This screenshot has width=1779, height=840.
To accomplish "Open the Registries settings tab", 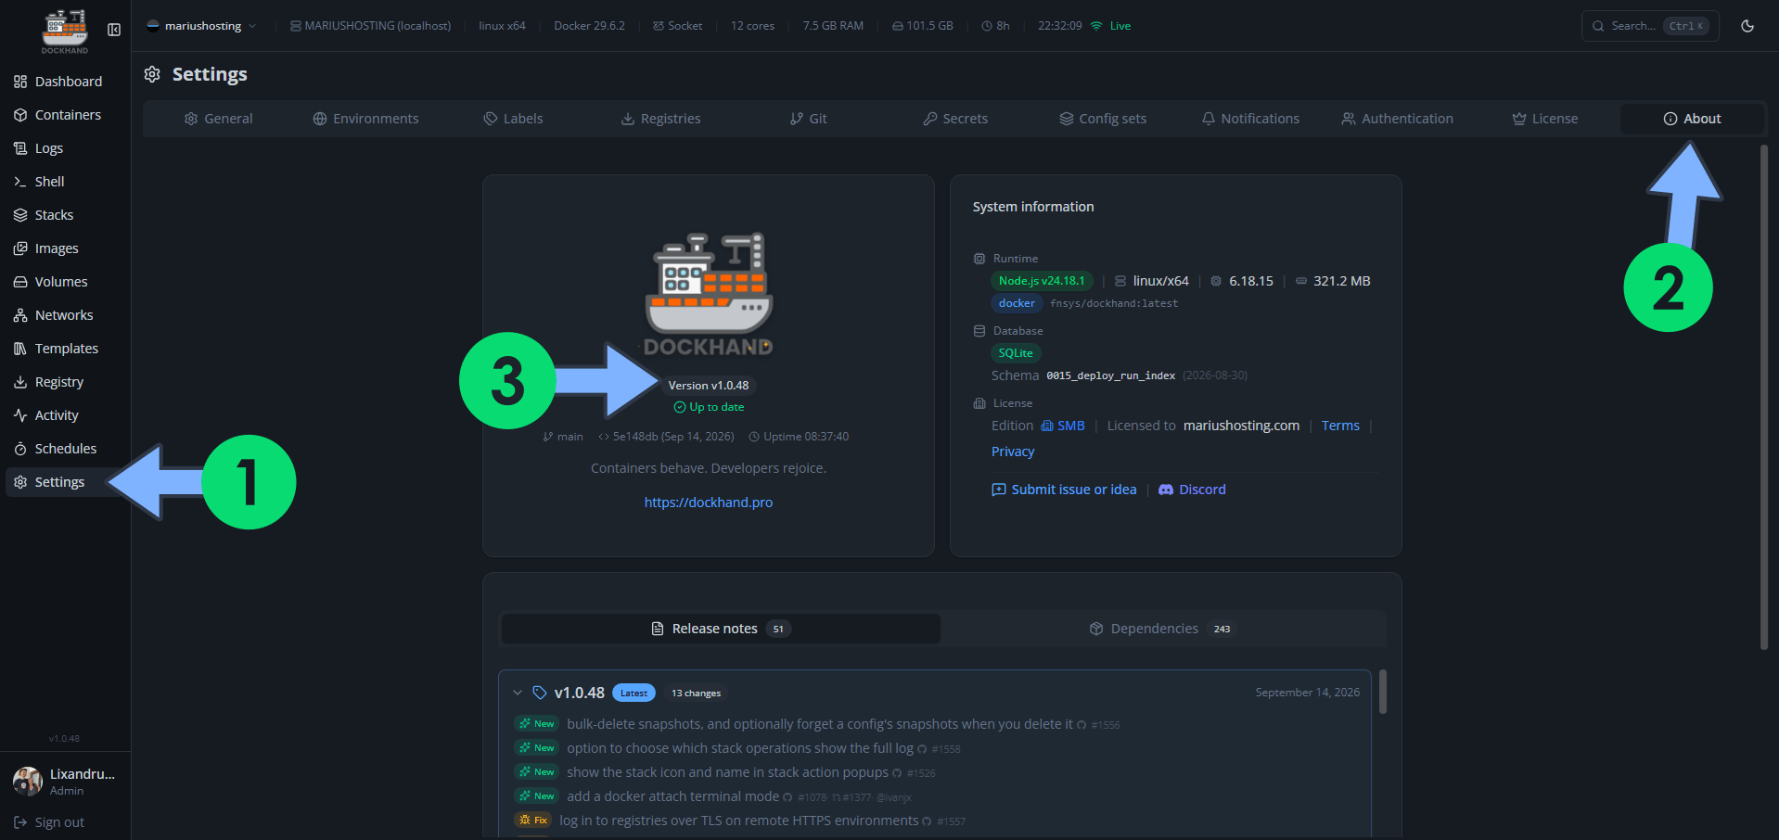I will click(x=660, y=119).
